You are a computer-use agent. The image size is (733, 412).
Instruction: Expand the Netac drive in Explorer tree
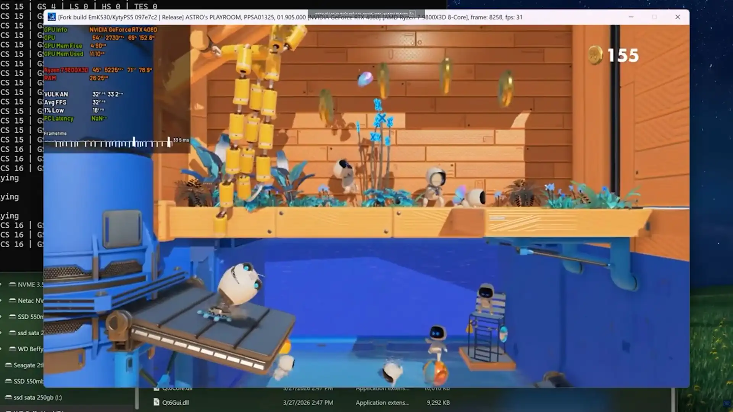point(2,301)
